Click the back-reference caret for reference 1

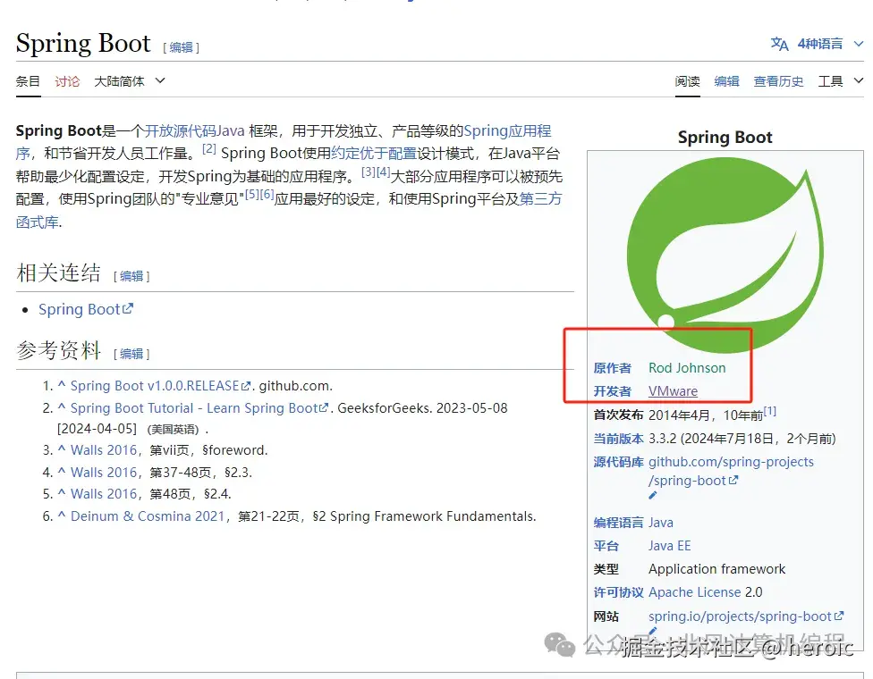(62, 385)
